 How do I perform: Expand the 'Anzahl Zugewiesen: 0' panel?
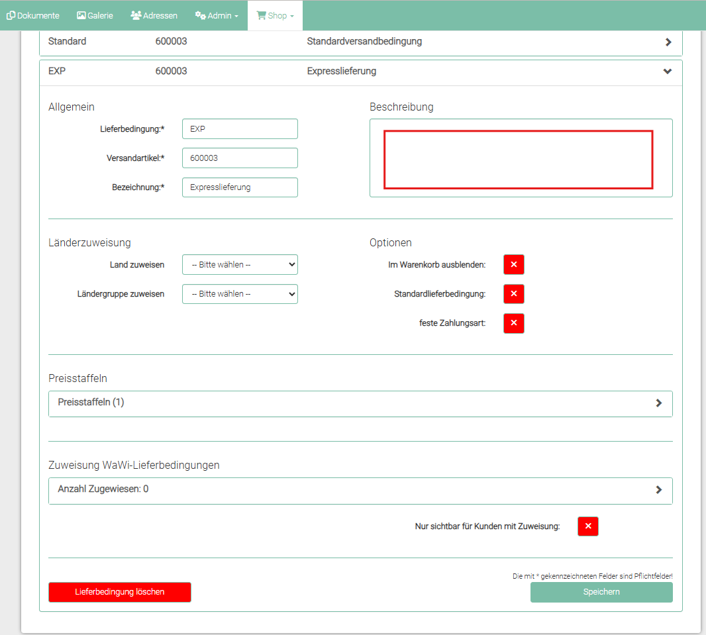coord(658,490)
